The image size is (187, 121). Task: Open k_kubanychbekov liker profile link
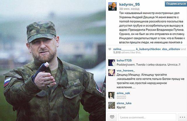tap(148, 49)
